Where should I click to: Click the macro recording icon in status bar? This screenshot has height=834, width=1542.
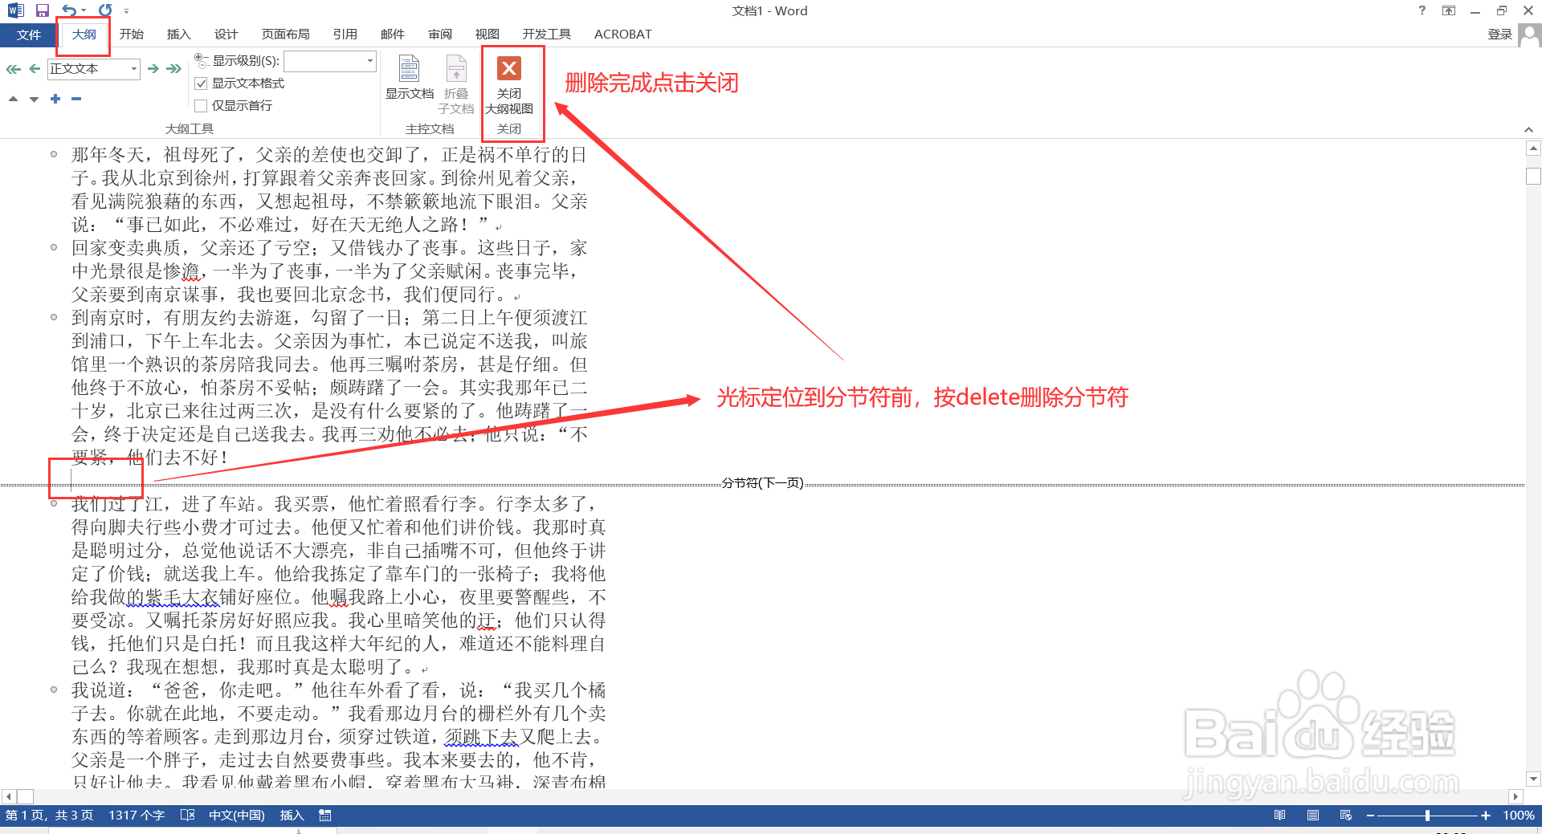click(x=324, y=816)
